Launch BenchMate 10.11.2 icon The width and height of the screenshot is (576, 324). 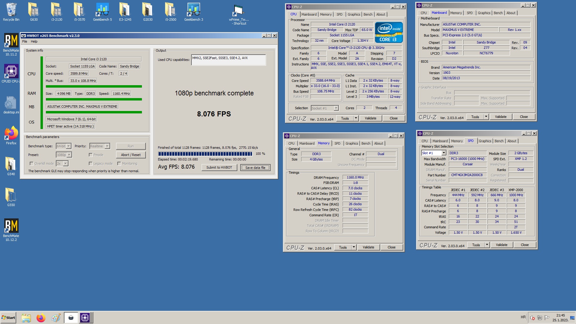click(x=11, y=44)
